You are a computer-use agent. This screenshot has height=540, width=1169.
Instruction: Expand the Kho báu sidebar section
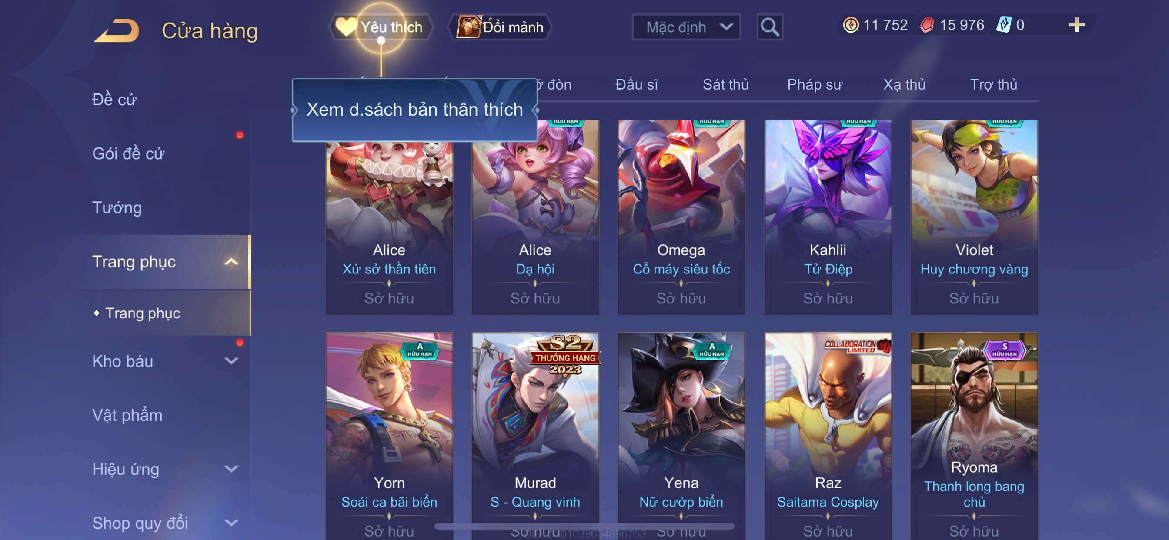click(231, 361)
